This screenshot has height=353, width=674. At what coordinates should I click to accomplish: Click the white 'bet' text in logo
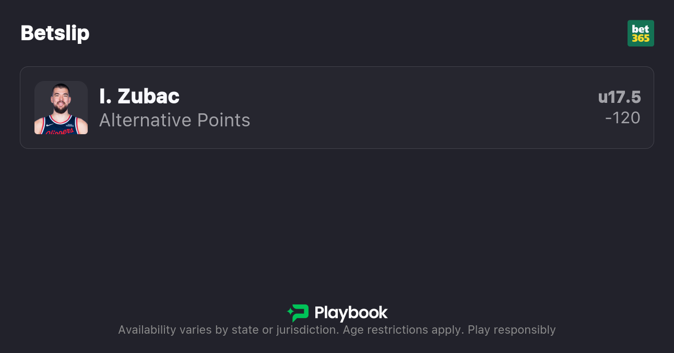(x=641, y=29)
